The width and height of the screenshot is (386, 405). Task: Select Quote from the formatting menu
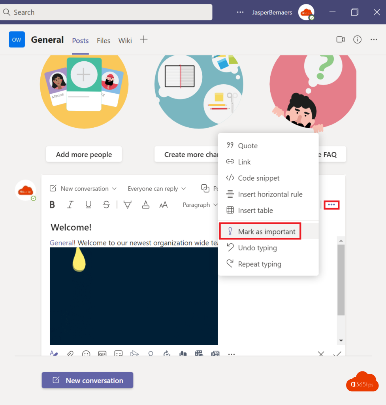268,146
